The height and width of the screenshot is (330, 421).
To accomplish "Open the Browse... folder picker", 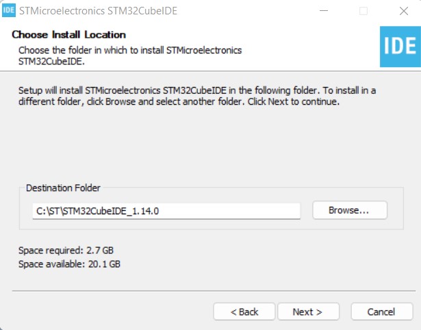I will (x=349, y=210).
